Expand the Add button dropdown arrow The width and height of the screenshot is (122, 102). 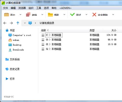point(20,15)
